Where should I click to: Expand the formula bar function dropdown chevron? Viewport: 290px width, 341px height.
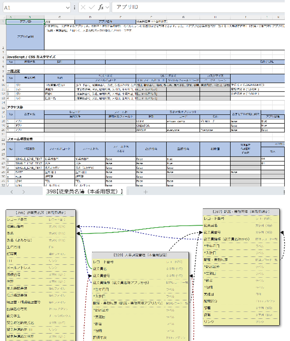pos(107,8)
